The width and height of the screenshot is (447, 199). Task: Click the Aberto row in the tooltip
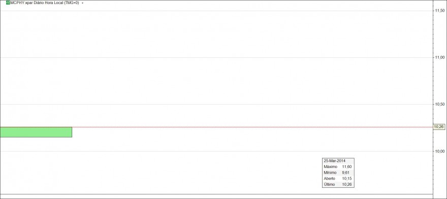pos(338,179)
